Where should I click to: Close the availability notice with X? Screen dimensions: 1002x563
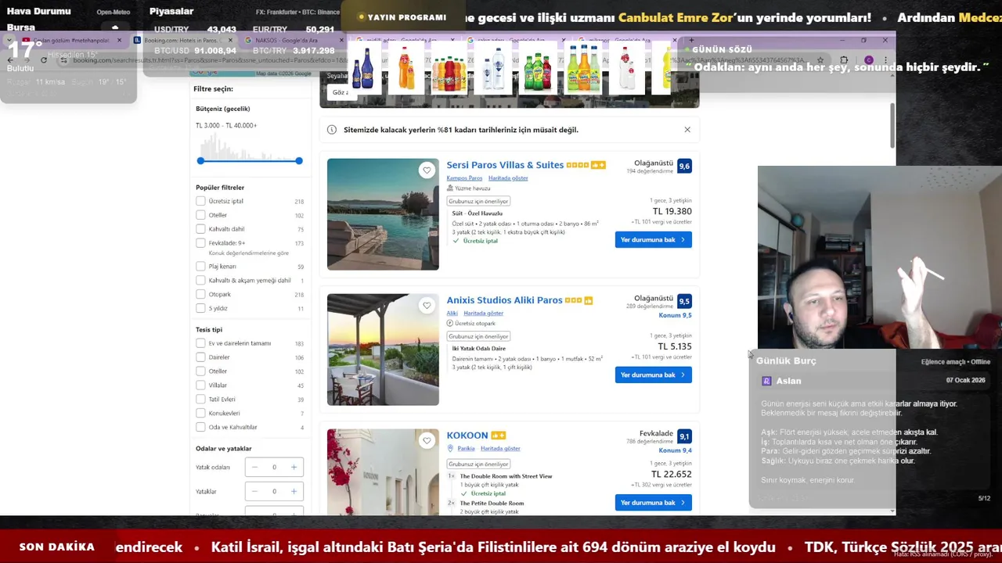pyautogui.click(x=687, y=130)
